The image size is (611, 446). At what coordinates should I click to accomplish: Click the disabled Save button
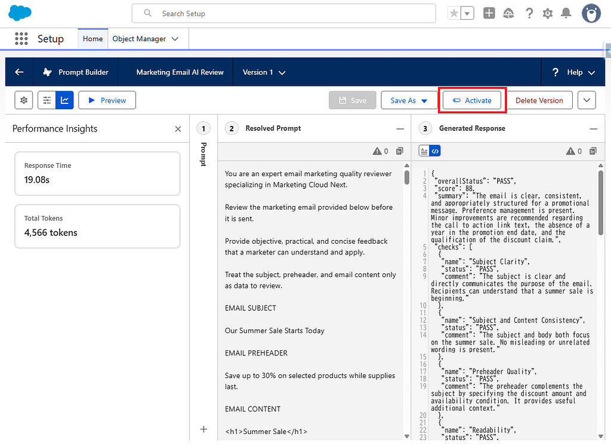pos(352,100)
